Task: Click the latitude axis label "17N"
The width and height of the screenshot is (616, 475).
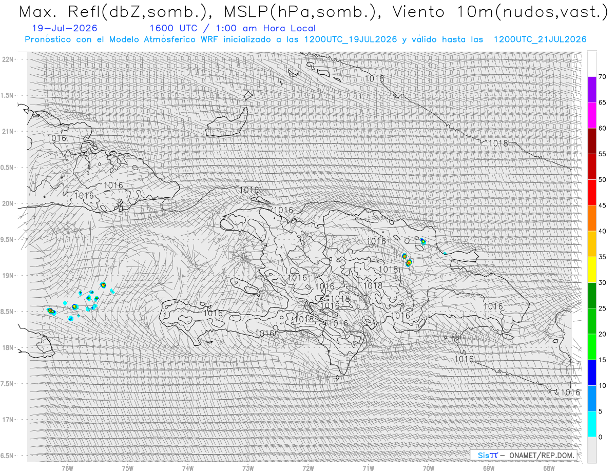Action: tap(8, 420)
